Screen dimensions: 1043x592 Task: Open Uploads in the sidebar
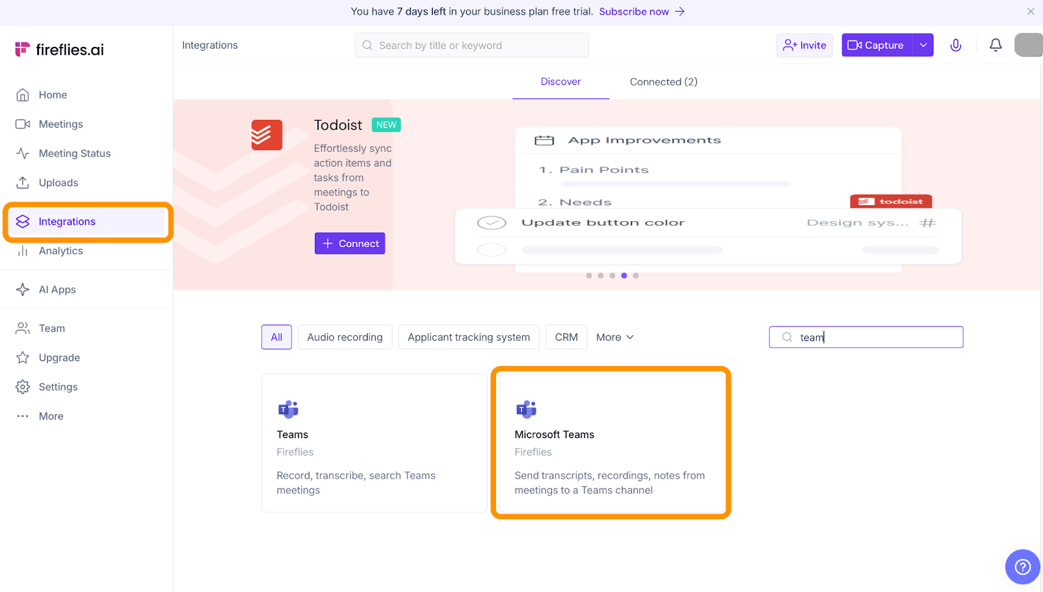[58, 183]
